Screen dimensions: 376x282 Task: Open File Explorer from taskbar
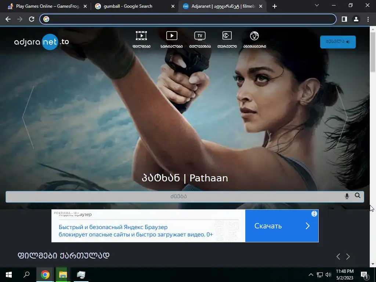pyautogui.click(x=63, y=275)
